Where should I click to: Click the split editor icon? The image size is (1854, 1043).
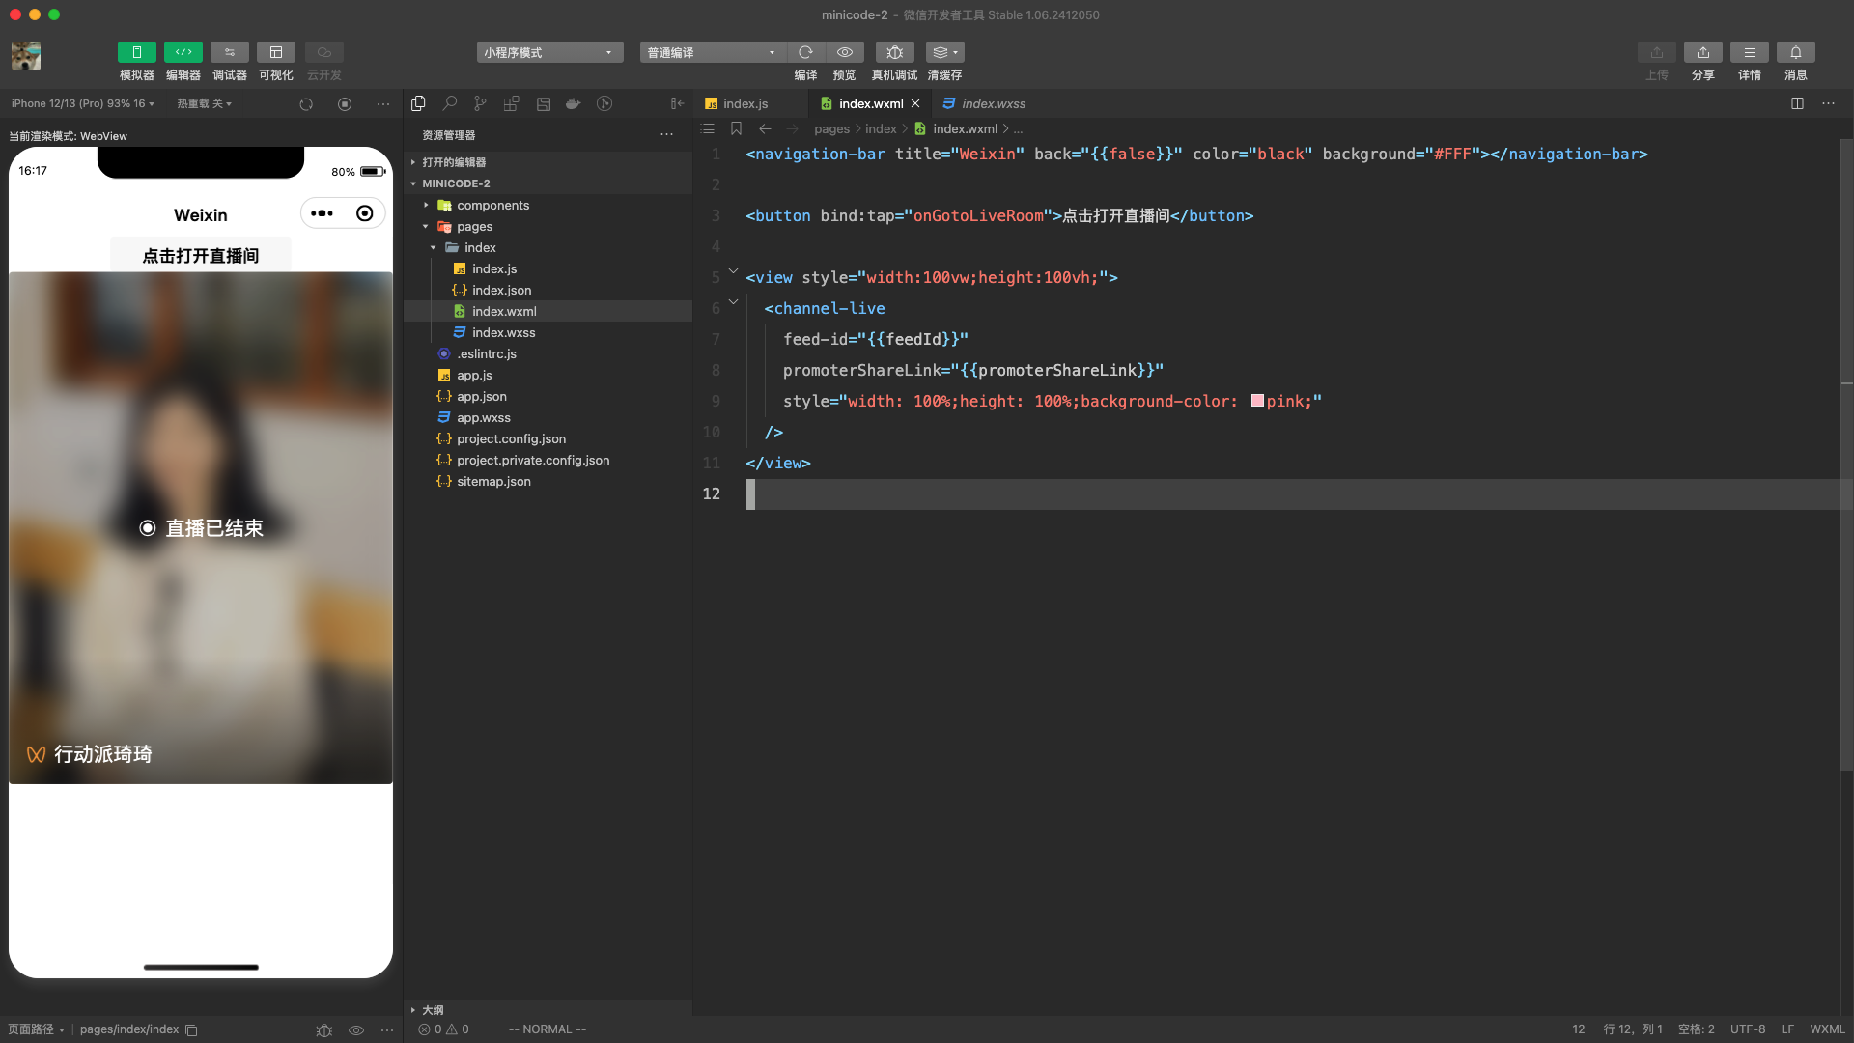tap(1797, 103)
